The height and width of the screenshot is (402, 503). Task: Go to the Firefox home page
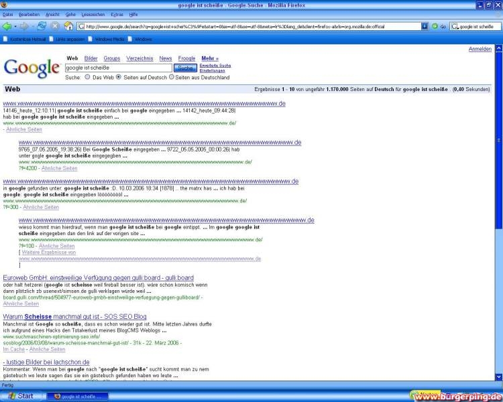68,26
